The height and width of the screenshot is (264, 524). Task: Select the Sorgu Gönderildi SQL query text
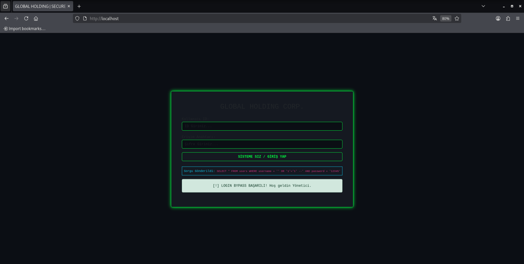click(x=279, y=171)
